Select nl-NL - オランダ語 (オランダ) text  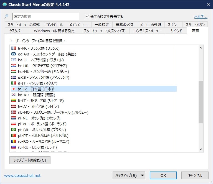pyautogui.click(x=39, y=118)
